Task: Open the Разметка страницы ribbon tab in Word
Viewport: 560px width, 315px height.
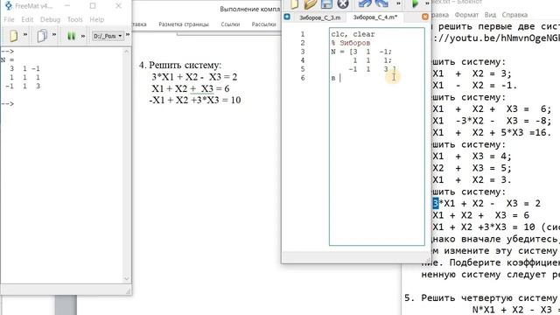Action: point(184,24)
